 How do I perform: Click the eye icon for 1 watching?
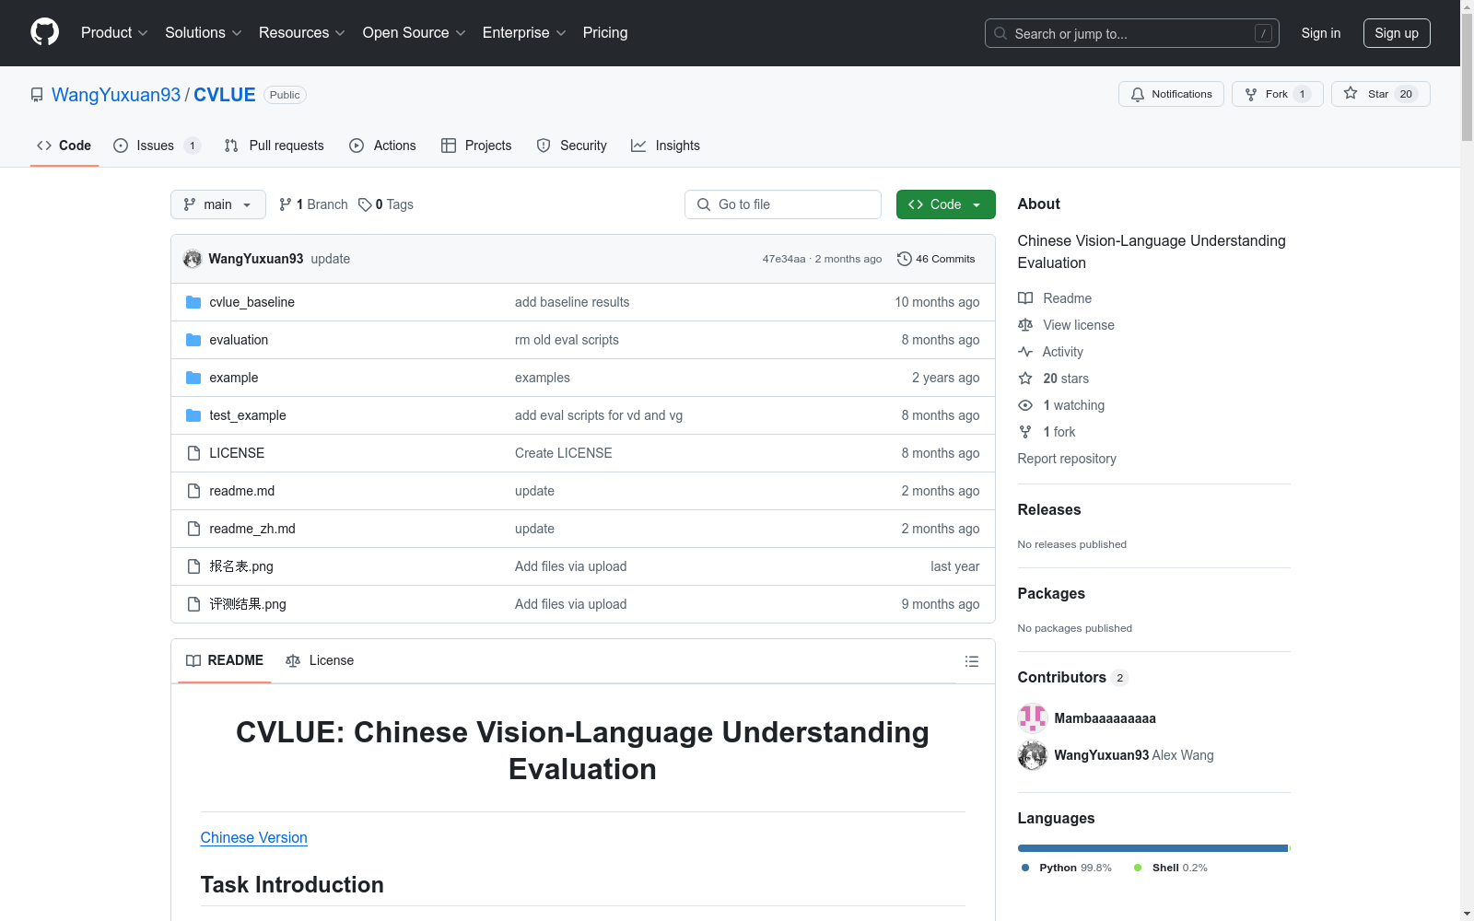click(x=1025, y=405)
